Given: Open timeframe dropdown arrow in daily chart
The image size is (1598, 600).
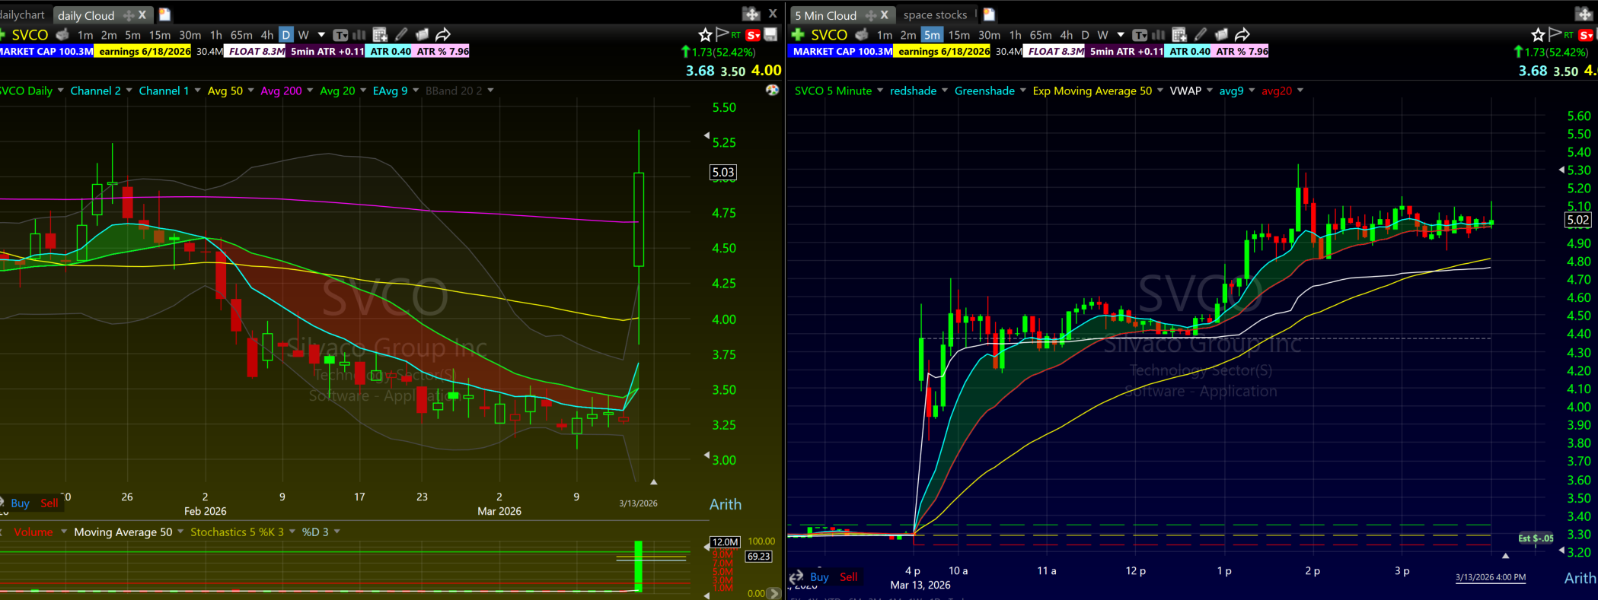Looking at the screenshot, I should point(321,35).
